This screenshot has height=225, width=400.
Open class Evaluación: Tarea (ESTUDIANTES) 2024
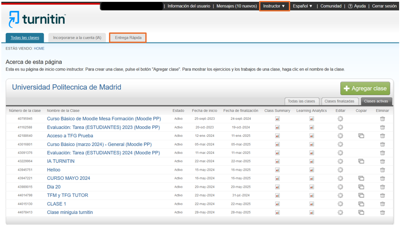[103, 153]
